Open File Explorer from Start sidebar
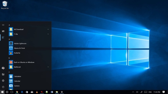Viewport: 168px width, 94px height. pos(3,74)
